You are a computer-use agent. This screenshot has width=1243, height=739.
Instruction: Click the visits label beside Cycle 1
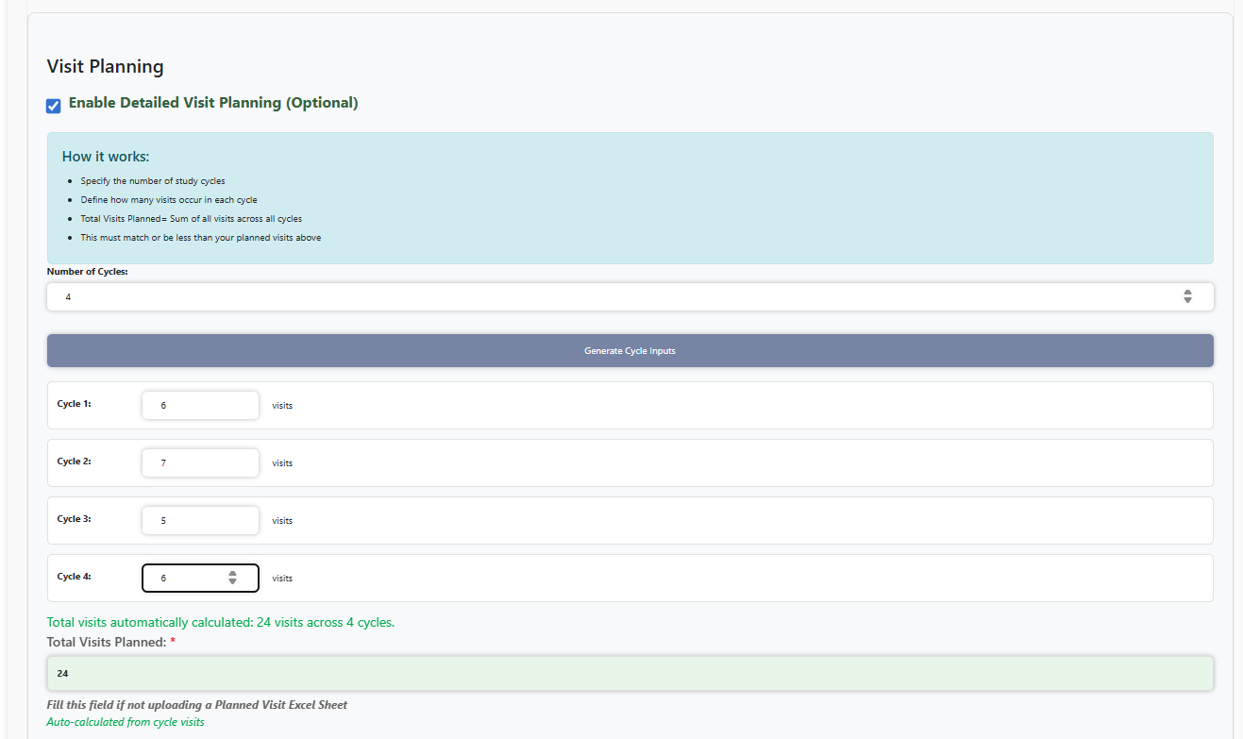click(x=282, y=405)
